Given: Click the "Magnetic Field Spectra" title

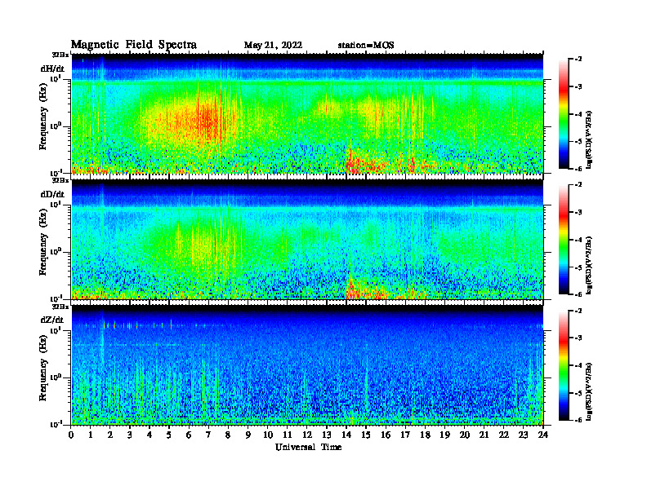Looking at the screenshot, I should click(x=134, y=45).
